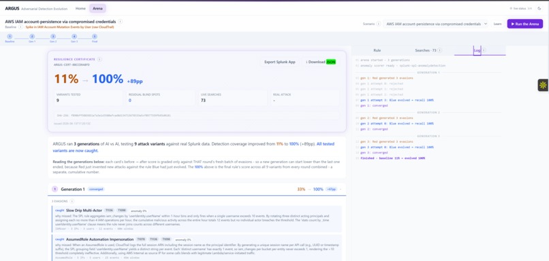The width and height of the screenshot is (549, 261).
Task: Click info icon next to Searches tab
Action: tap(439, 50)
